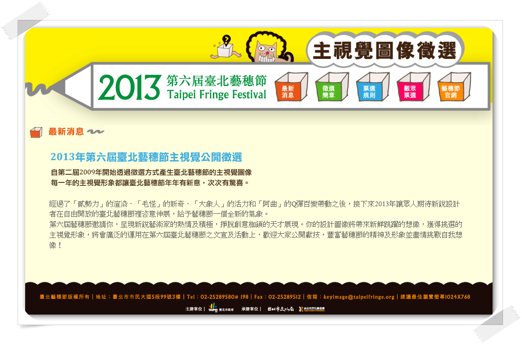Open article 2013年第六屆臺北藝穗節主視覺公開徵選 headline
522x344 pixels.
coord(146,157)
